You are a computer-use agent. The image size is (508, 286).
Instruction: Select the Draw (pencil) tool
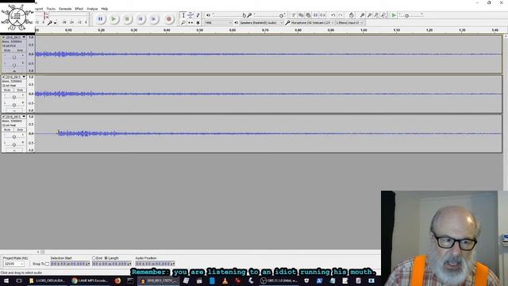198,15
